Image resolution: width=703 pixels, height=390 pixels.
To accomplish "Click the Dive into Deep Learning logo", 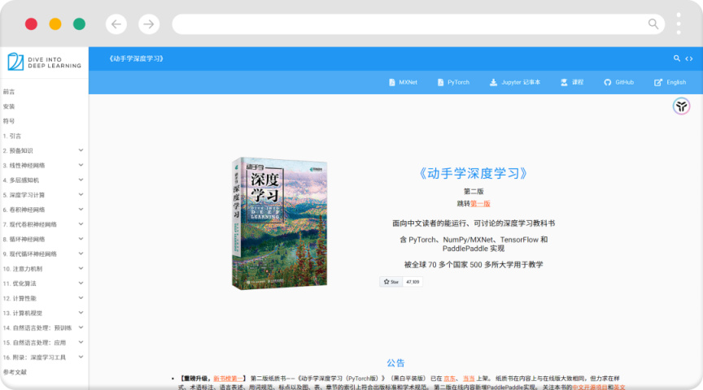I will point(45,62).
